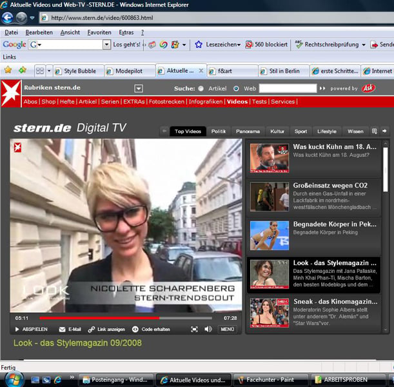Select the Lifestyle category tab

tap(326, 132)
